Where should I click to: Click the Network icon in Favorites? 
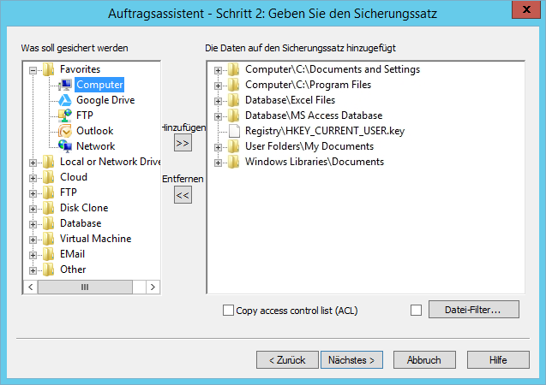coord(65,146)
